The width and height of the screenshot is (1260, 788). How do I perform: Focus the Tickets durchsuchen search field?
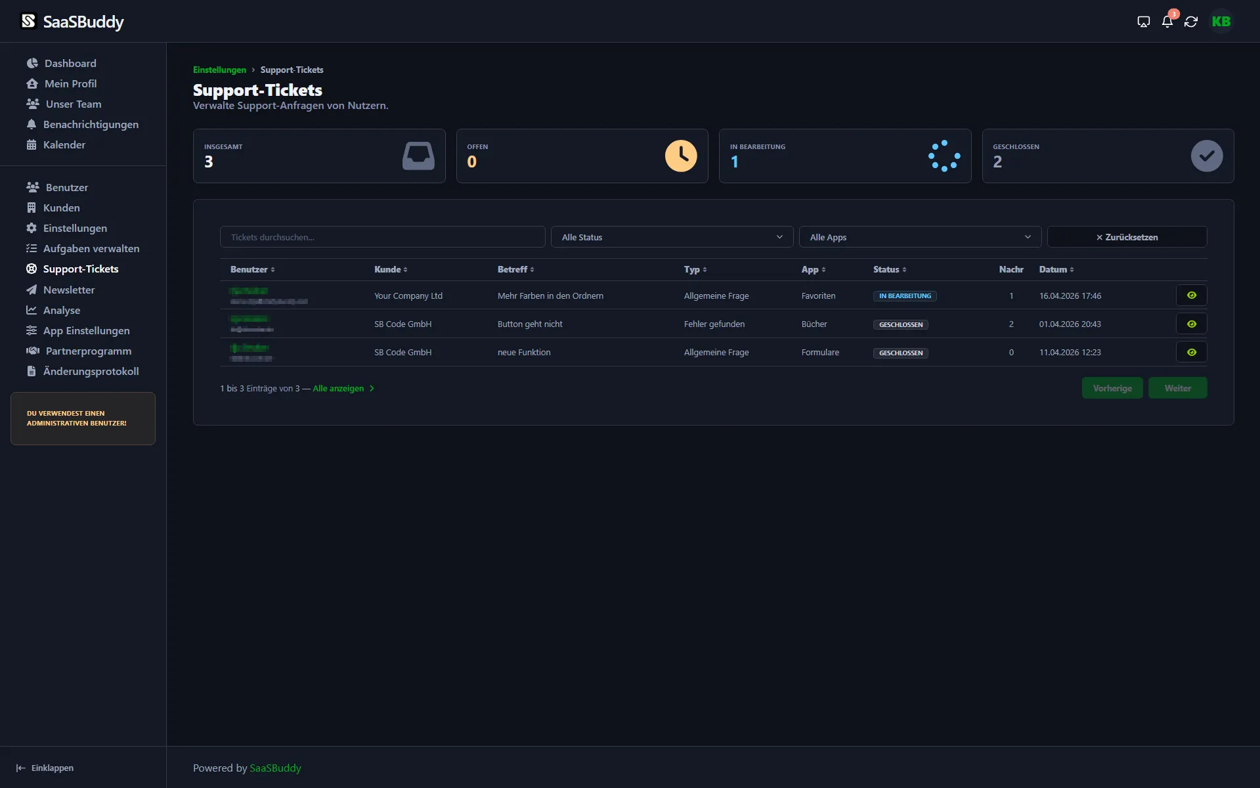pyautogui.click(x=382, y=237)
